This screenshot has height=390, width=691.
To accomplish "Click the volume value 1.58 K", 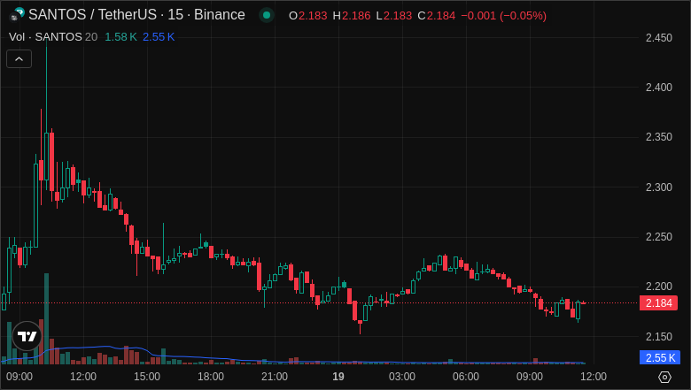I will tap(120, 37).
